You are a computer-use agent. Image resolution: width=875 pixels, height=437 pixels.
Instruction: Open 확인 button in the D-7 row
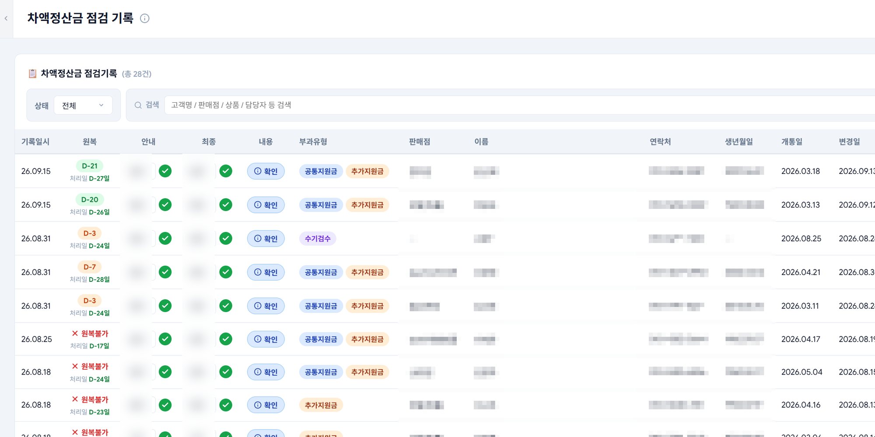click(x=266, y=272)
